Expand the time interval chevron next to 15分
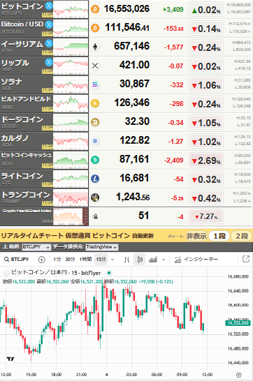Image resolution: width=253 pixels, height=381 pixels. point(113,260)
